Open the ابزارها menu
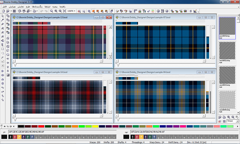 pos(47,7)
